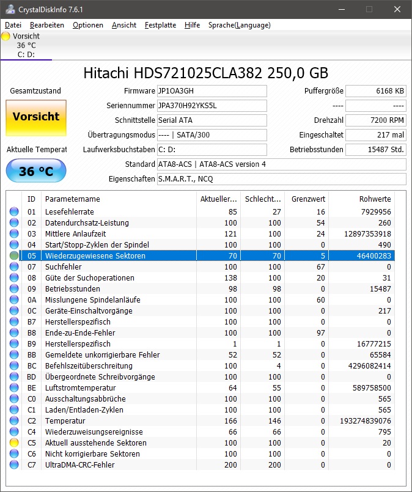Click raw value 12897353918 for Mittlere Anlaufzeit
This screenshot has height=492, width=412.
(x=367, y=233)
